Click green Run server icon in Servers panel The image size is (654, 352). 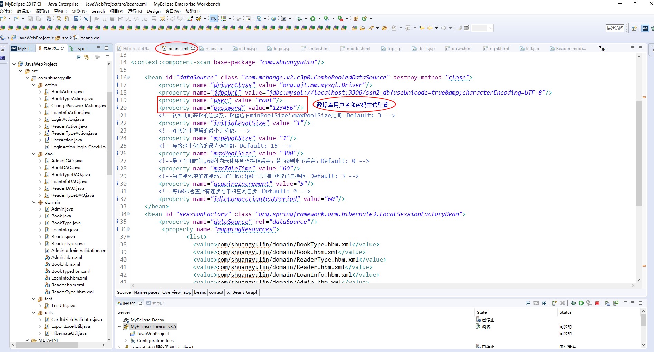(581, 303)
